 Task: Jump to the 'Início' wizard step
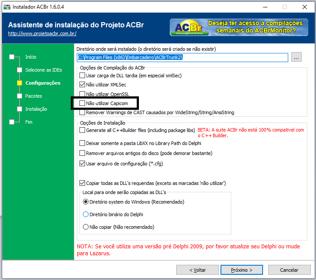click(x=31, y=57)
